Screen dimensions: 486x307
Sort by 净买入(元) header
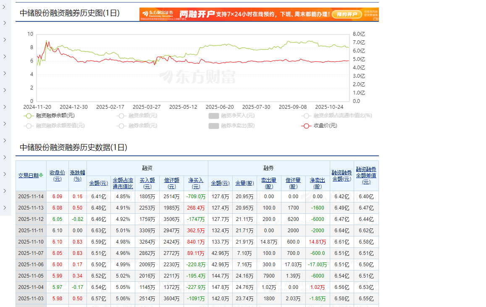point(196,183)
